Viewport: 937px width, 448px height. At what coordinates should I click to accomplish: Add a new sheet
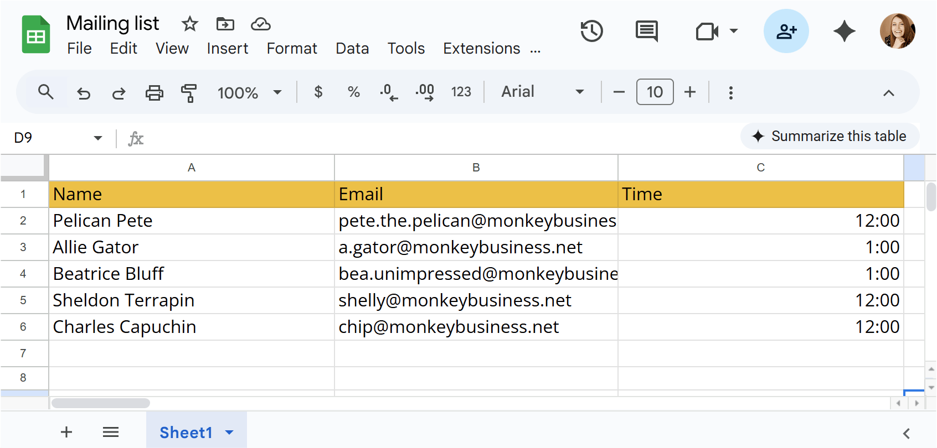[x=66, y=432]
